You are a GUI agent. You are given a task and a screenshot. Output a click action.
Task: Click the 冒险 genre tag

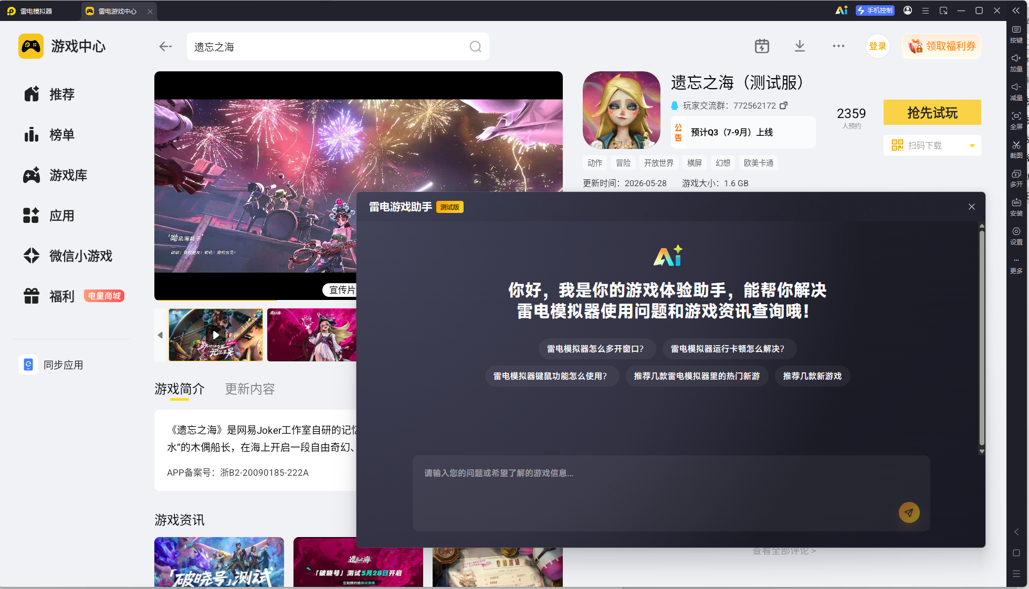tap(623, 163)
